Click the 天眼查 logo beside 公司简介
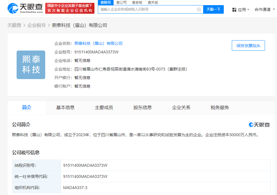Screen dimensions: 277x195 [259, 125]
